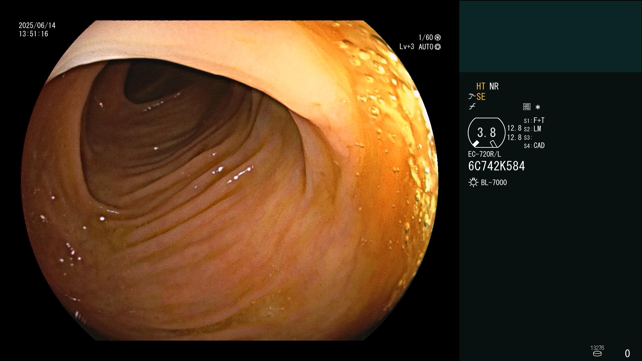Viewport: 642px width, 361px height.
Task: Click the lower 12.8 diameter value
Action: (x=514, y=137)
